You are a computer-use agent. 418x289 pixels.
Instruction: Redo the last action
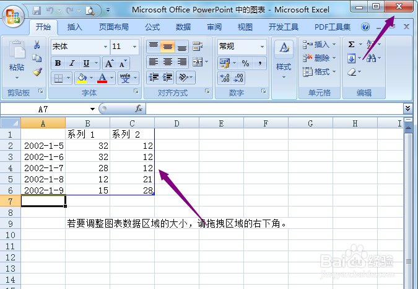[70, 11]
